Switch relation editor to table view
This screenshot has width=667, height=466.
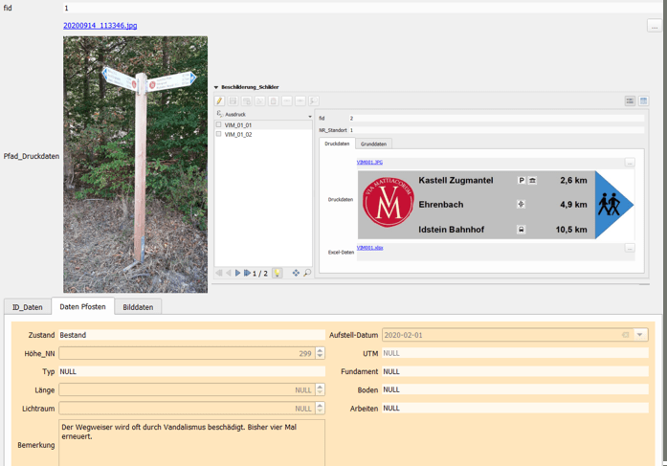[644, 100]
